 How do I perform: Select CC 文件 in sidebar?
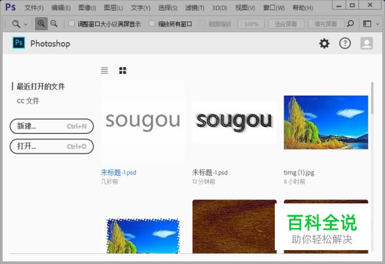pyautogui.click(x=28, y=101)
